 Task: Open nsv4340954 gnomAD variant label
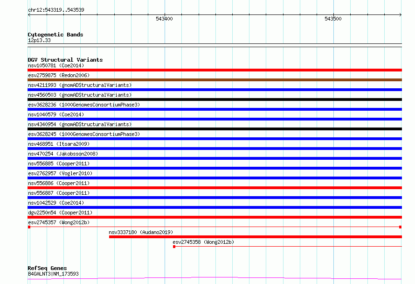tap(80, 124)
